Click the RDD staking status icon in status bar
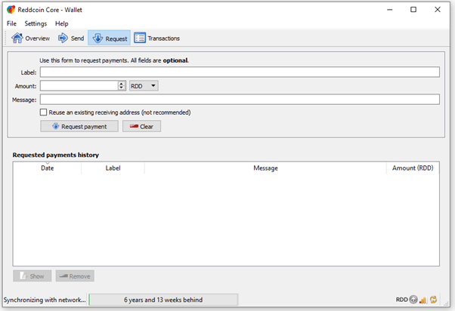455x311 pixels. pyautogui.click(x=413, y=300)
